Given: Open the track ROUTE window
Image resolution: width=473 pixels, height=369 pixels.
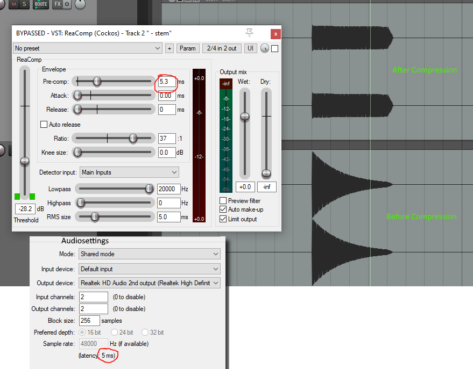Looking at the screenshot, I should (x=41, y=4).
